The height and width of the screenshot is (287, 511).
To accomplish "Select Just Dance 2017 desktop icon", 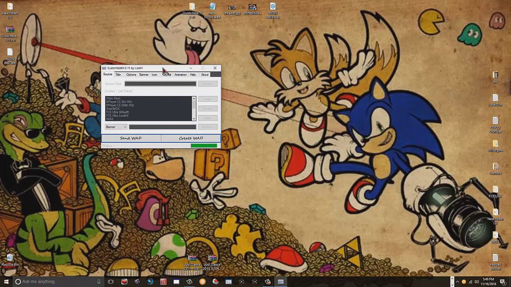I will tap(192, 262).
